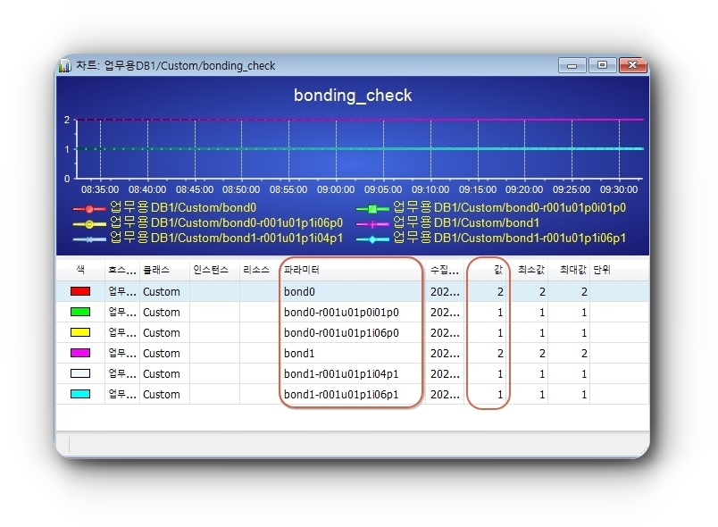Viewport: 718px width, 527px height.
Task: Click the bonding_check chart title
Action: [x=353, y=96]
